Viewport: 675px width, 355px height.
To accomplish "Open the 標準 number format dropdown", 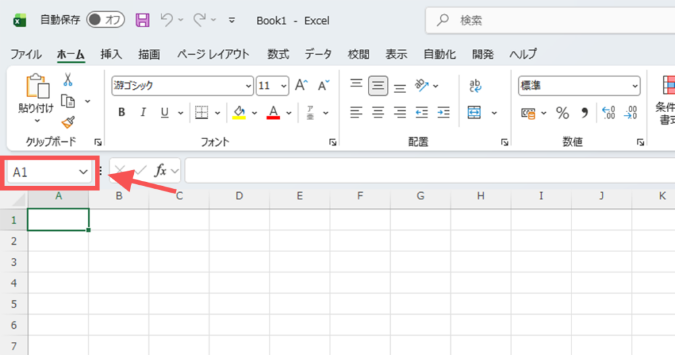I will pos(635,86).
